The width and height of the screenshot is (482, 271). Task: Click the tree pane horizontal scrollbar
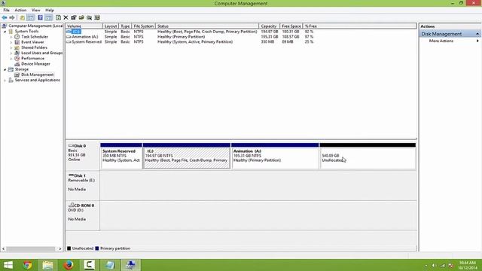pyautogui.click(x=31, y=248)
